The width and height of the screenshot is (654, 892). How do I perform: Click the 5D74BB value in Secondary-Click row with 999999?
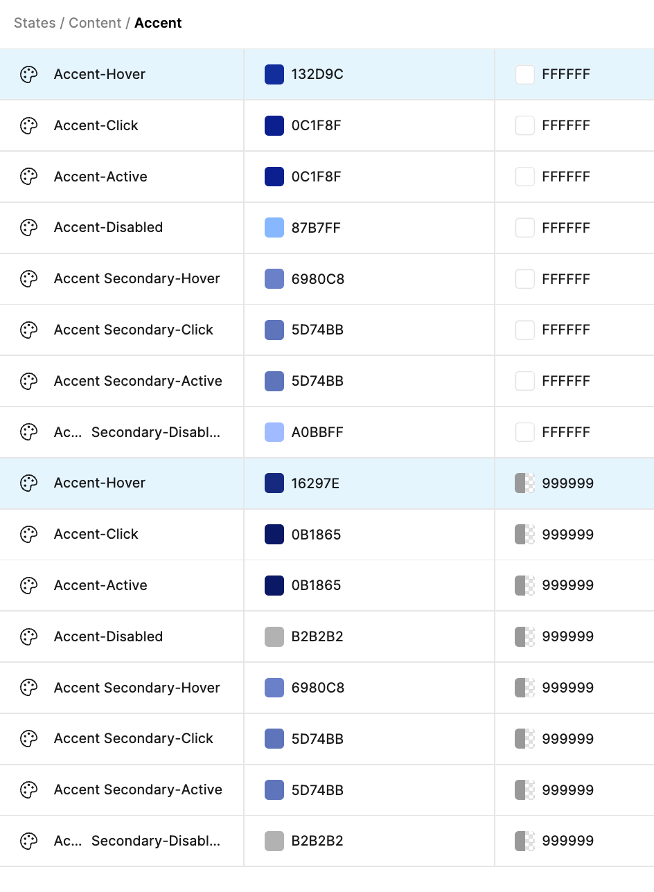pyautogui.click(x=317, y=739)
